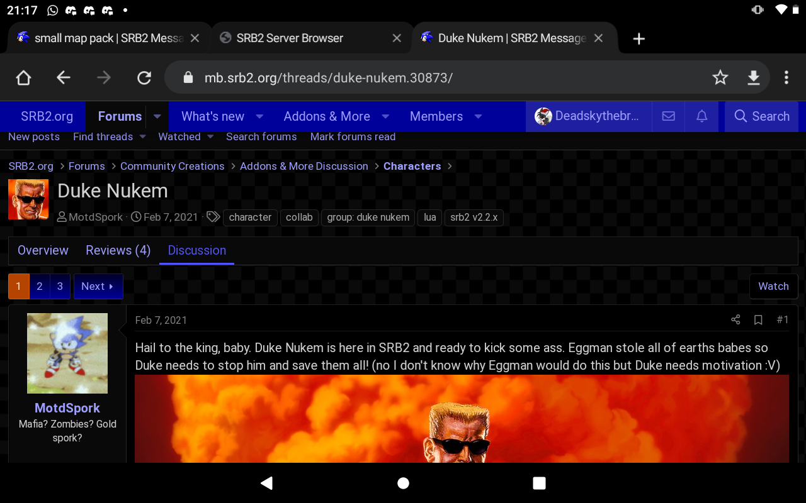Click the Search button in the navigation bar
Image resolution: width=806 pixels, height=503 pixels.
(x=762, y=116)
